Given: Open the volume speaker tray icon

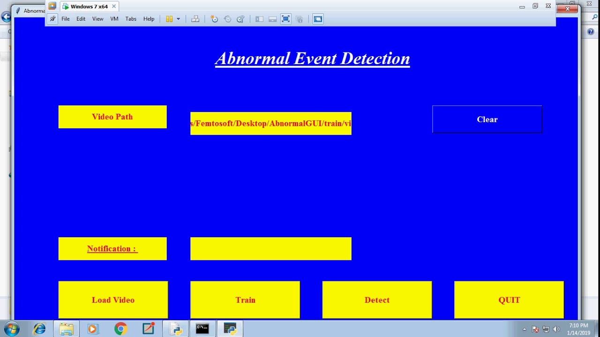Looking at the screenshot, I should point(556,329).
